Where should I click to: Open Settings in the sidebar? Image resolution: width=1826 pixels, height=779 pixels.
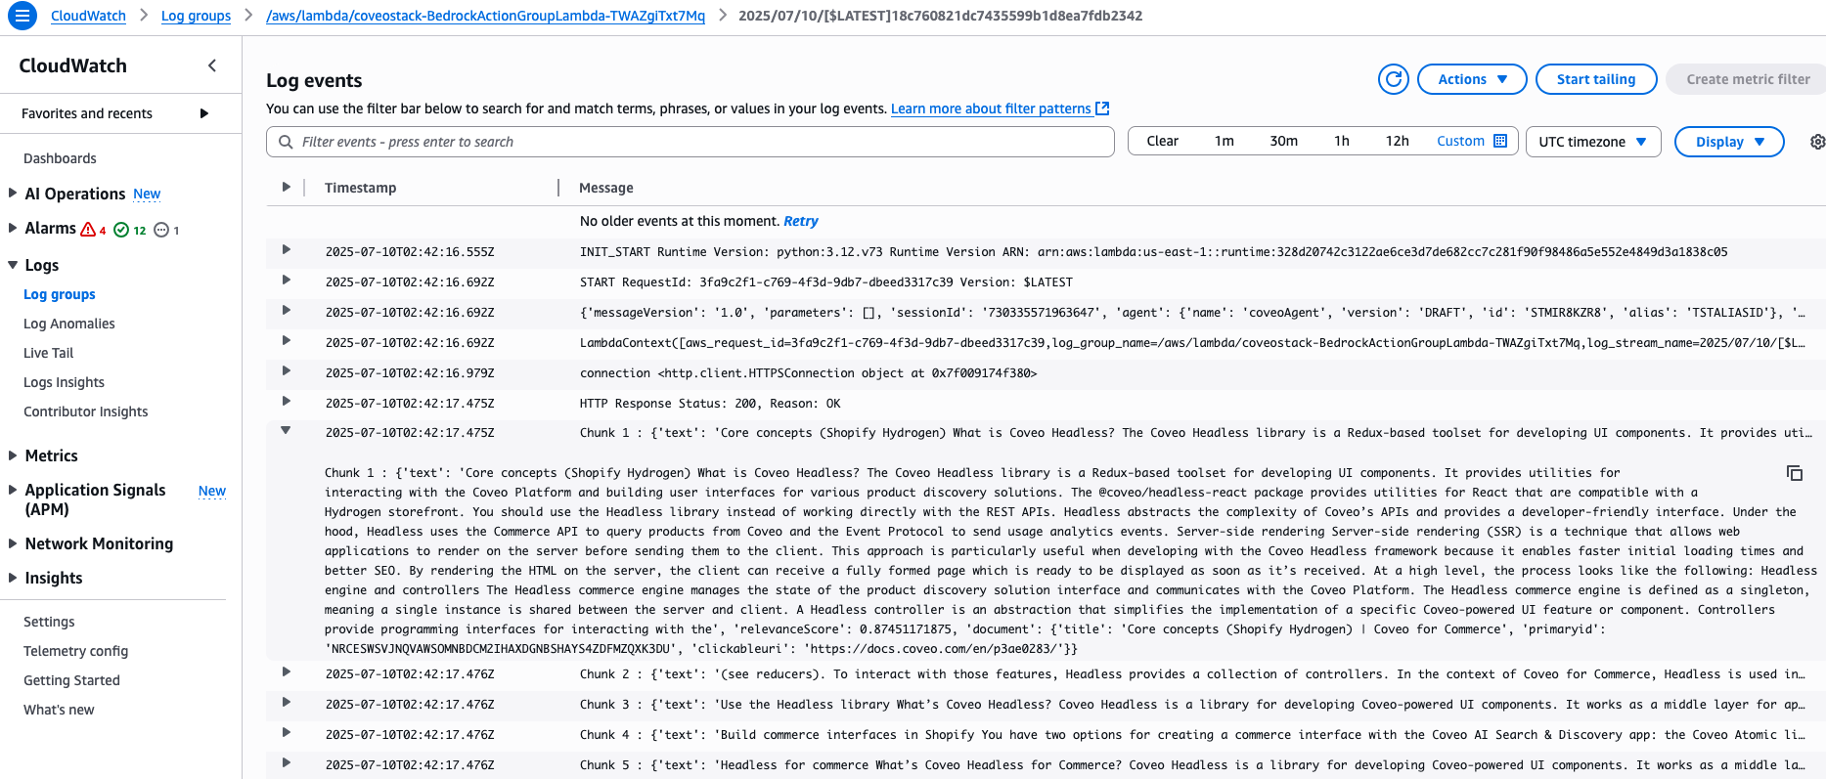49,622
